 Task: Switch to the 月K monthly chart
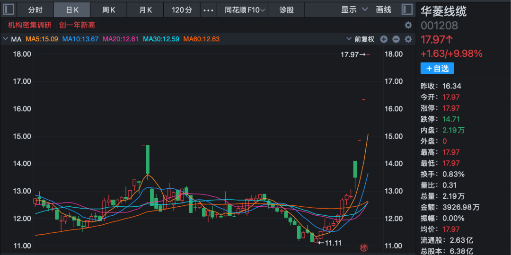click(x=145, y=9)
